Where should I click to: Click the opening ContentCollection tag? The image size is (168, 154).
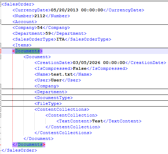(x=71, y=115)
